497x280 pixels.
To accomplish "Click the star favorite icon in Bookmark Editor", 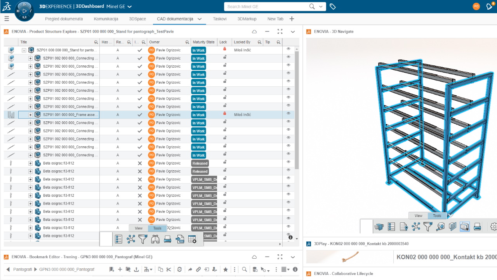I will [226, 269].
